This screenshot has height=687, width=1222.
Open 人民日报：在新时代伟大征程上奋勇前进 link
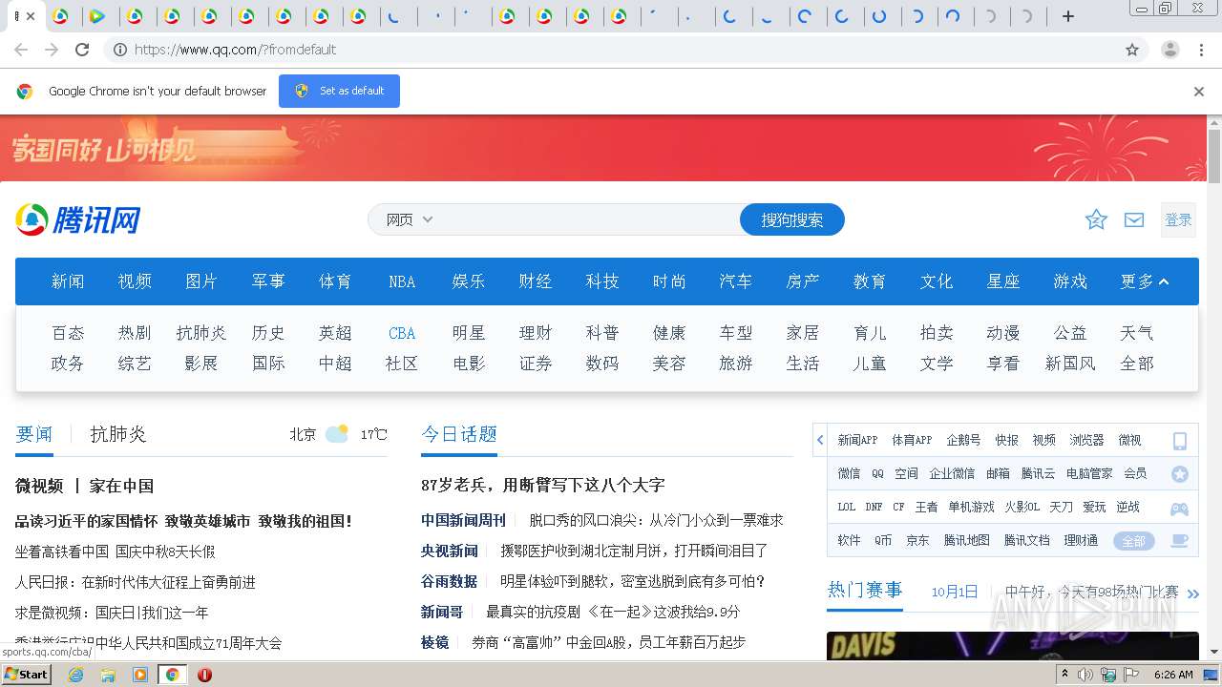[x=136, y=582]
